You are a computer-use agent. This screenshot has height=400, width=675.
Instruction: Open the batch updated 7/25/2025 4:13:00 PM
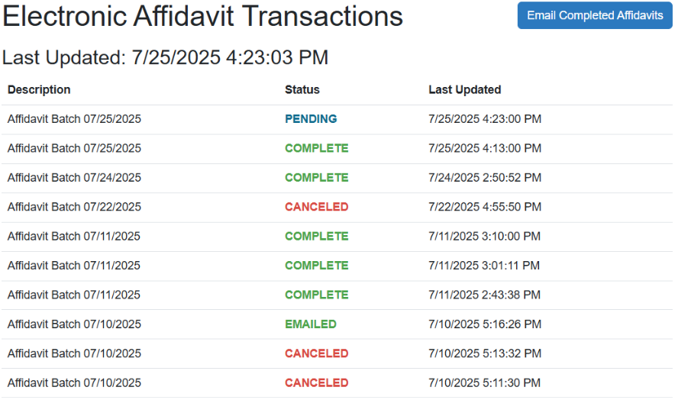337,149
